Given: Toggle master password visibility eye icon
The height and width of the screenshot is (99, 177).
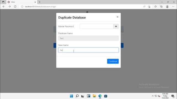Looking at the screenshot, I should pyautogui.click(x=116, y=26).
